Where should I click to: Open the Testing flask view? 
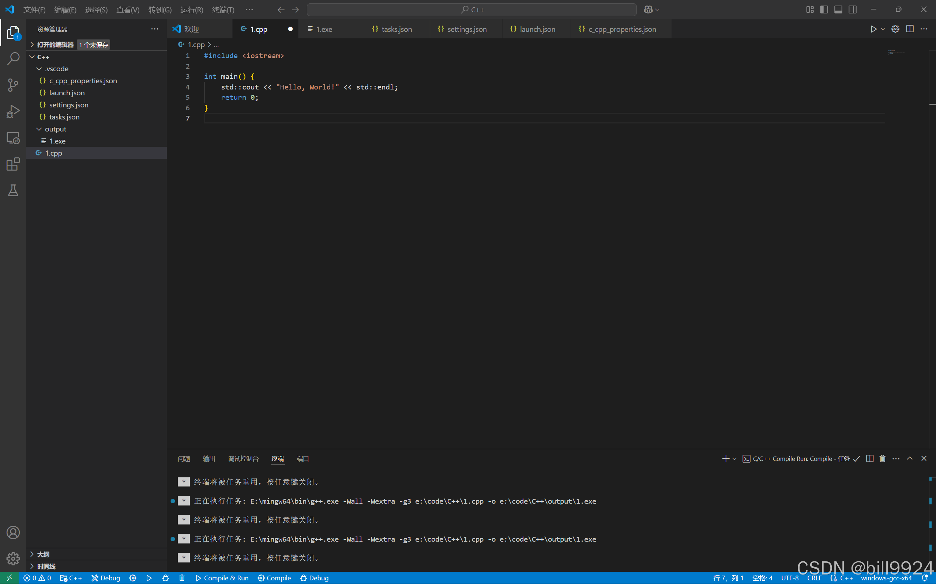13,190
